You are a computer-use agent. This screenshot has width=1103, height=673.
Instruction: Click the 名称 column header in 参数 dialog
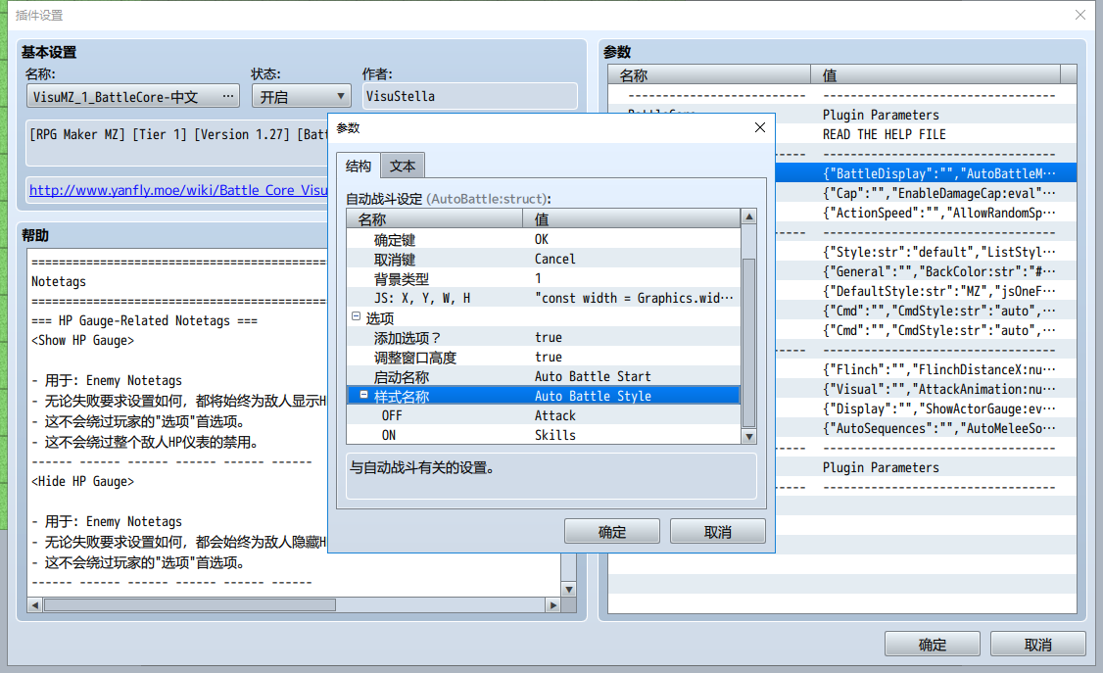tap(435, 219)
